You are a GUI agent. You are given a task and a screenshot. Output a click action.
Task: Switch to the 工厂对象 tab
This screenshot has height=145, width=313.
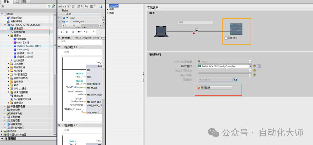click(x=22, y=1)
